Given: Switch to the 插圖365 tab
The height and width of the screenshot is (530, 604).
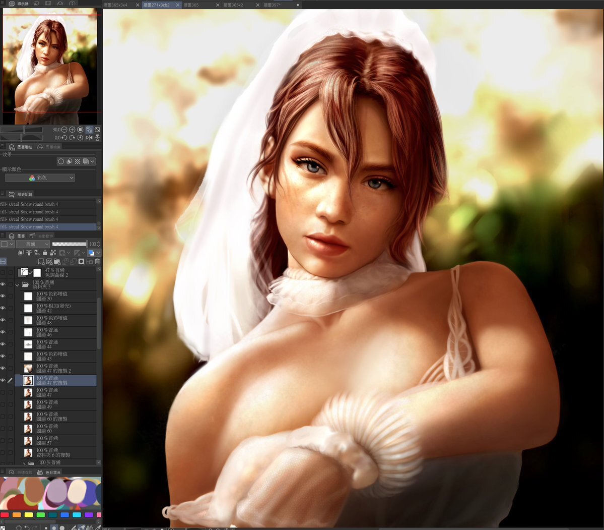Looking at the screenshot, I should pyautogui.click(x=191, y=5).
